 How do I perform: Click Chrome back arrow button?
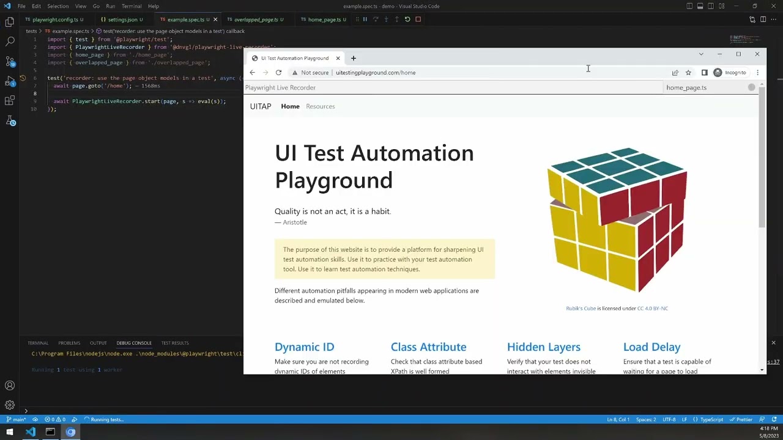point(252,73)
